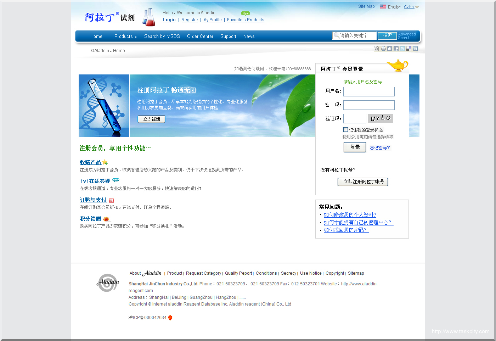The image size is (496, 341).
Task: Share page via Facebook icon
Action: (x=396, y=49)
